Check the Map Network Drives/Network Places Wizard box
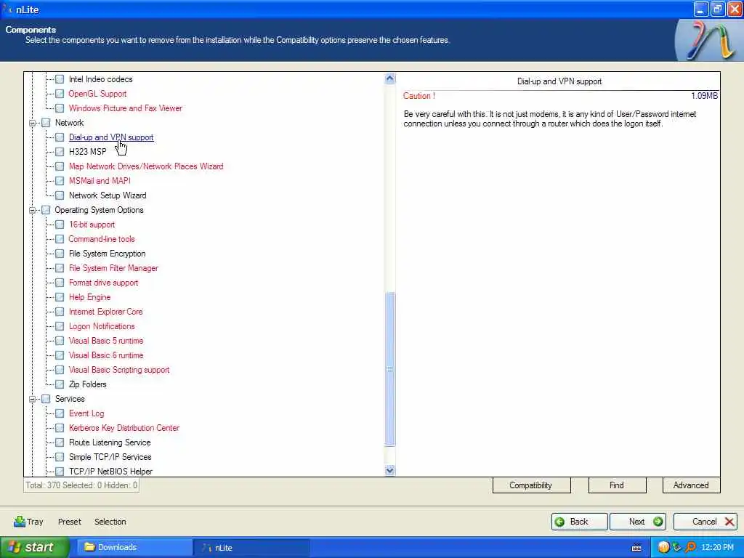Viewport: 744px width, 558px height. click(60, 166)
